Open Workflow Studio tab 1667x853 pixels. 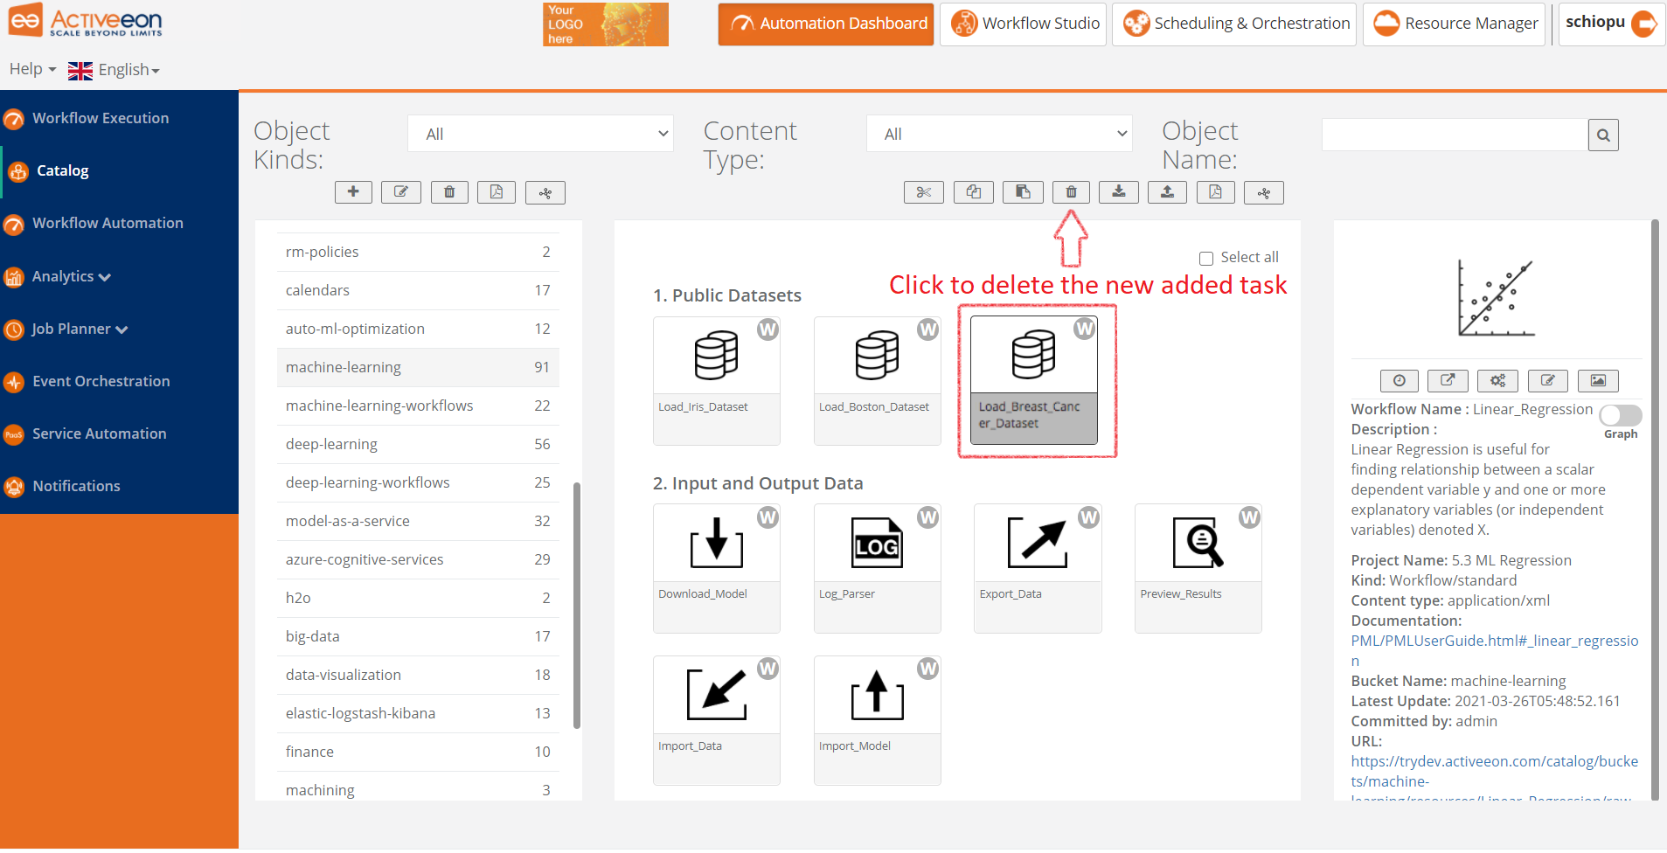click(1024, 24)
